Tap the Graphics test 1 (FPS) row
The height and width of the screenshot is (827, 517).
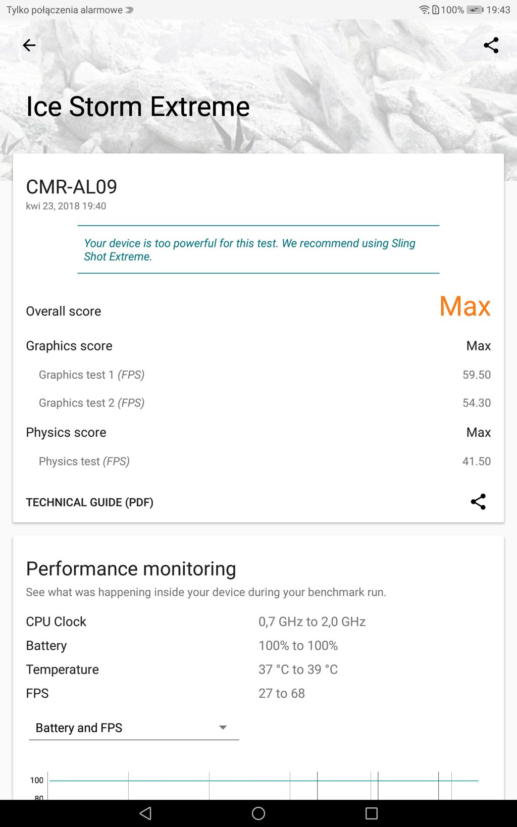(257, 375)
